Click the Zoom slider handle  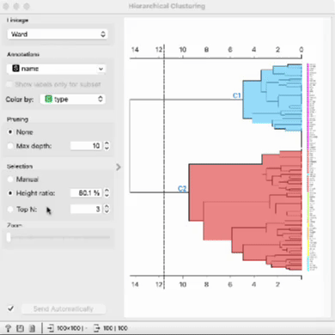pos(9,237)
